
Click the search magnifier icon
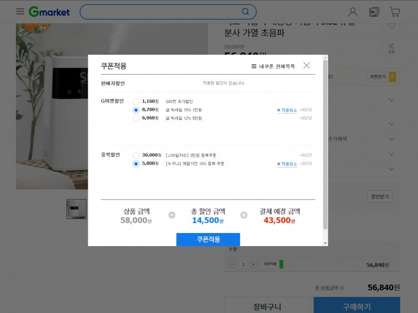pyautogui.click(x=245, y=12)
